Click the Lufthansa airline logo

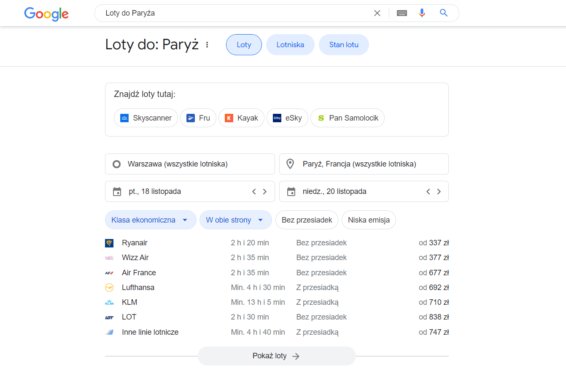pyautogui.click(x=109, y=287)
